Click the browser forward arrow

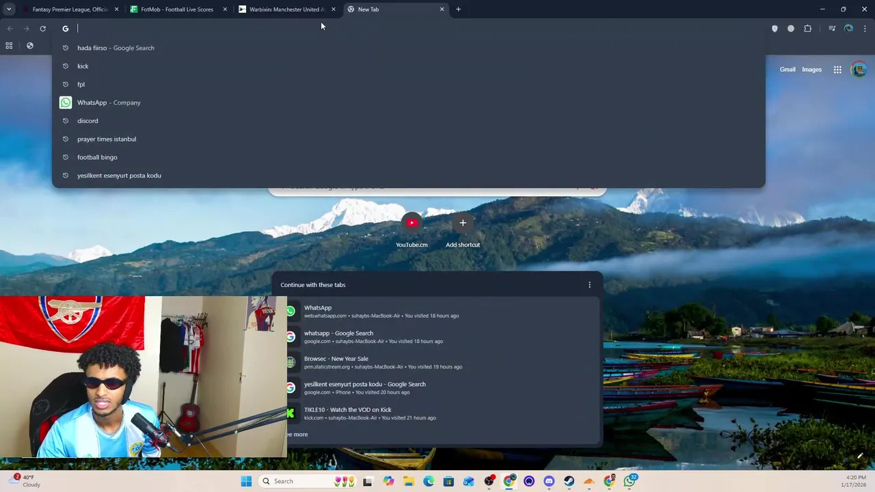coord(26,29)
